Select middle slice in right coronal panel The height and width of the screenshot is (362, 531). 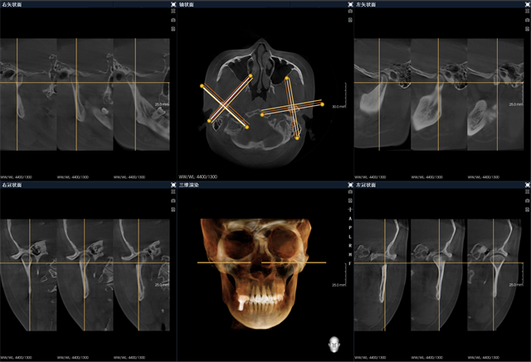coord(85,275)
